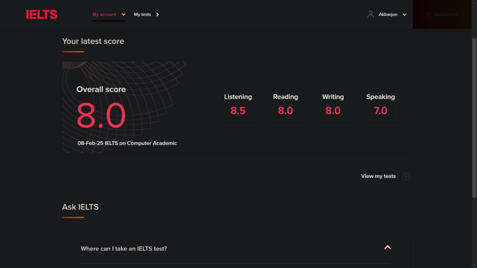This screenshot has height=268, width=477.
Task: Open the Akbarjon account menu
Action: (388, 15)
